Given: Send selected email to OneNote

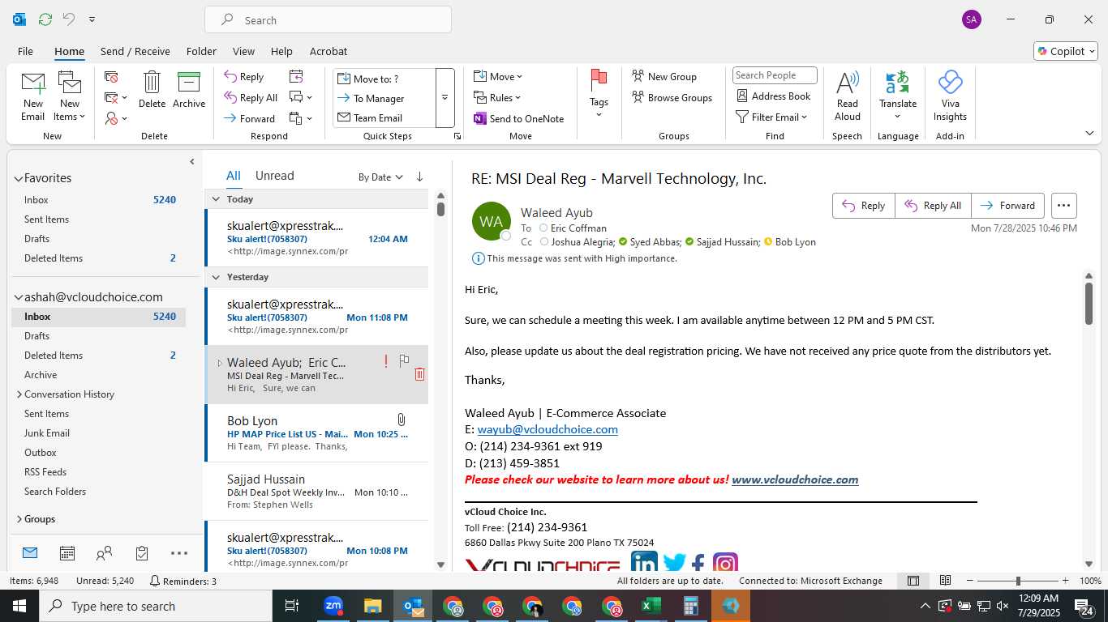Looking at the screenshot, I should click(x=519, y=118).
